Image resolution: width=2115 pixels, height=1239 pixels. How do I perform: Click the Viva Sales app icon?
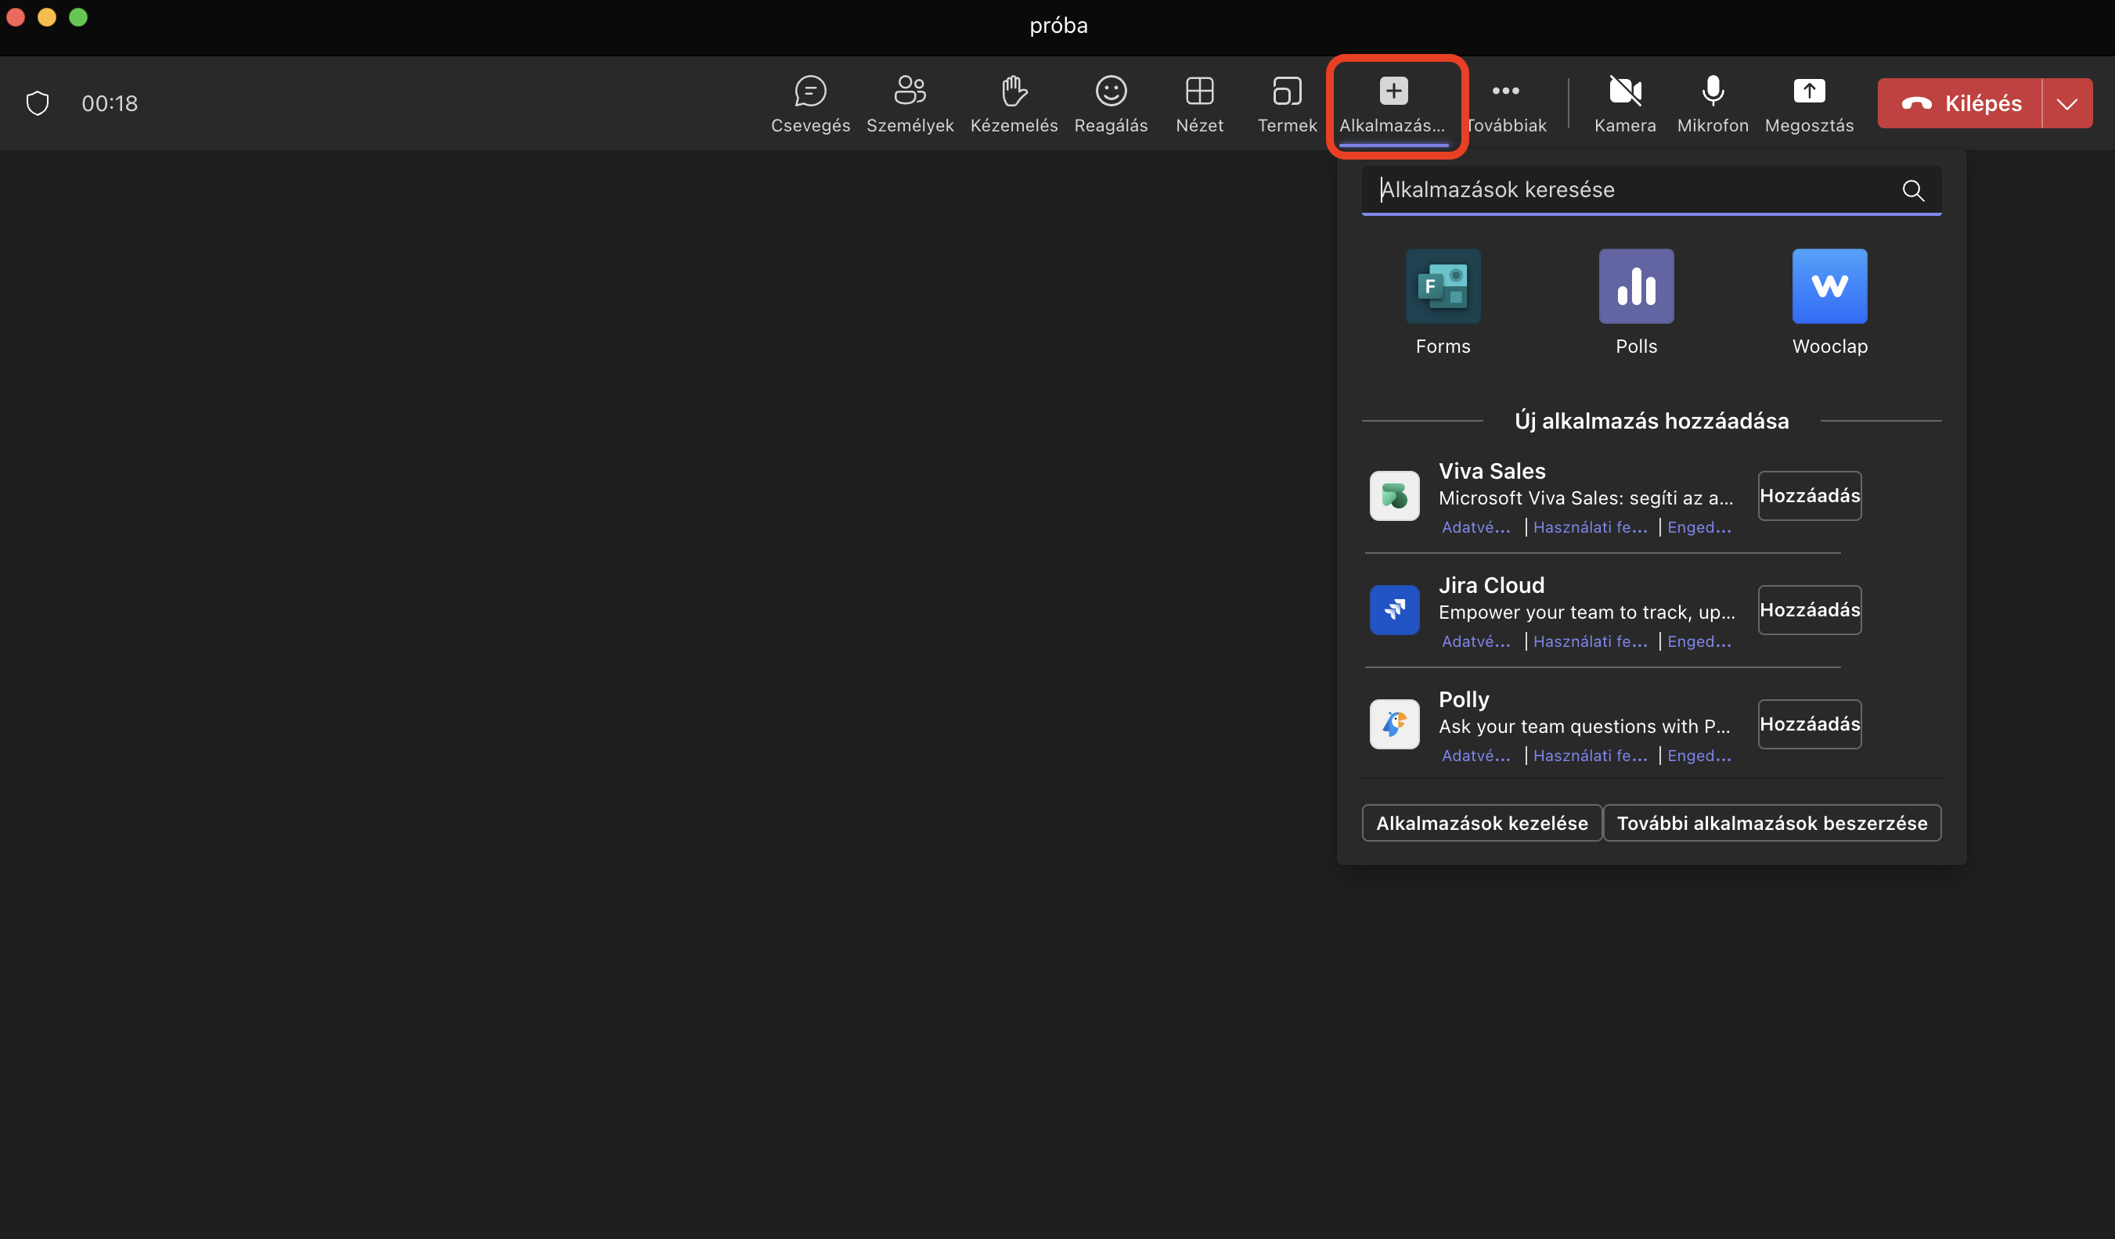1394,496
